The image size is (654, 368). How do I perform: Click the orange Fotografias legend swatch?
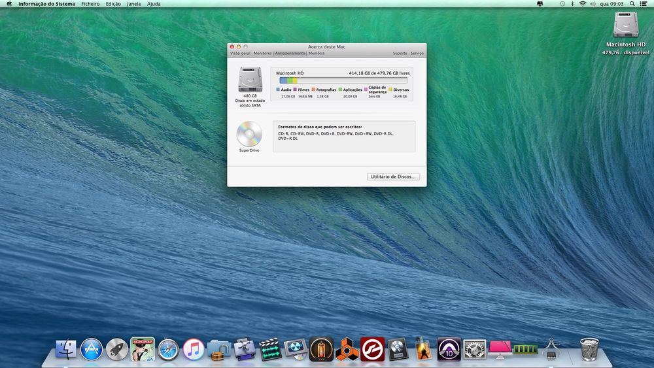tap(313, 89)
